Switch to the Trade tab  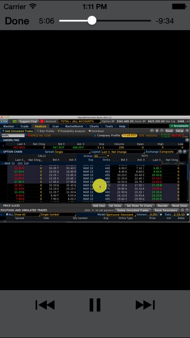[x=24, y=126]
